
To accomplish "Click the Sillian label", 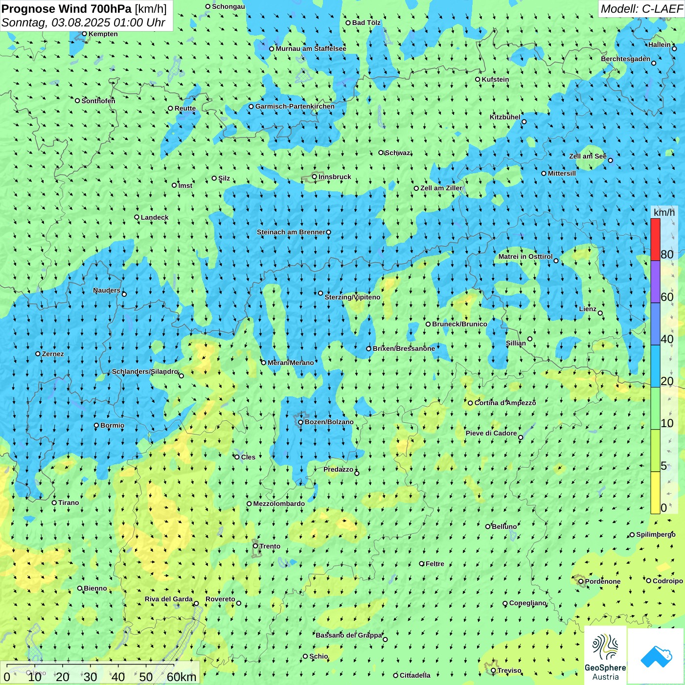I will point(516,343).
